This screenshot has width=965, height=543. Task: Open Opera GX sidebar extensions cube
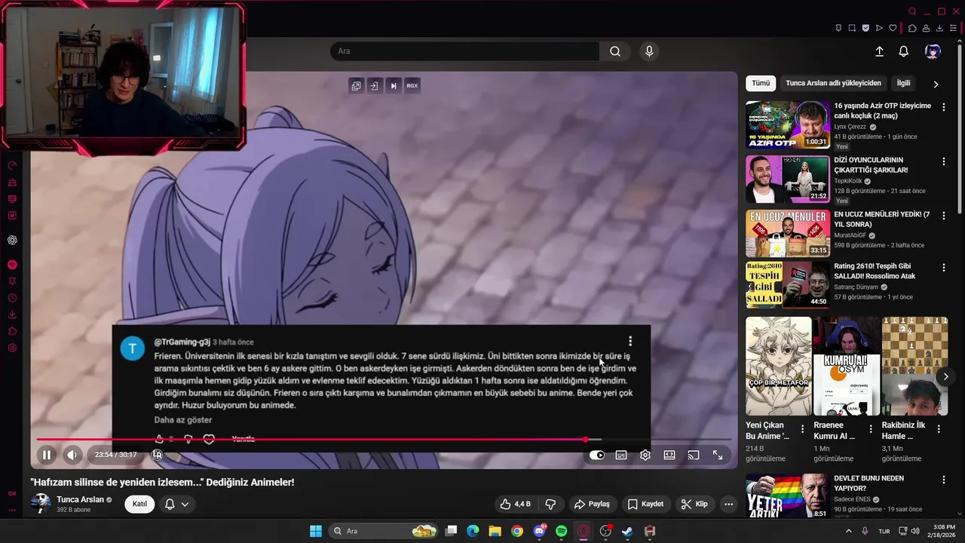(12, 331)
